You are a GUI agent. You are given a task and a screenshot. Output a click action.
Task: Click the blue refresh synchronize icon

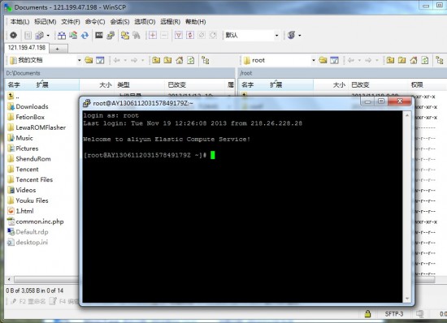85,35
